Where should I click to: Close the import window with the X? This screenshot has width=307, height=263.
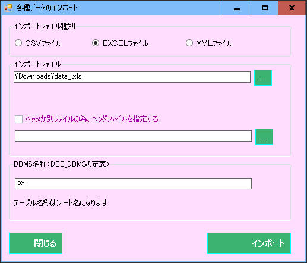pyautogui.click(x=292, y=8)
